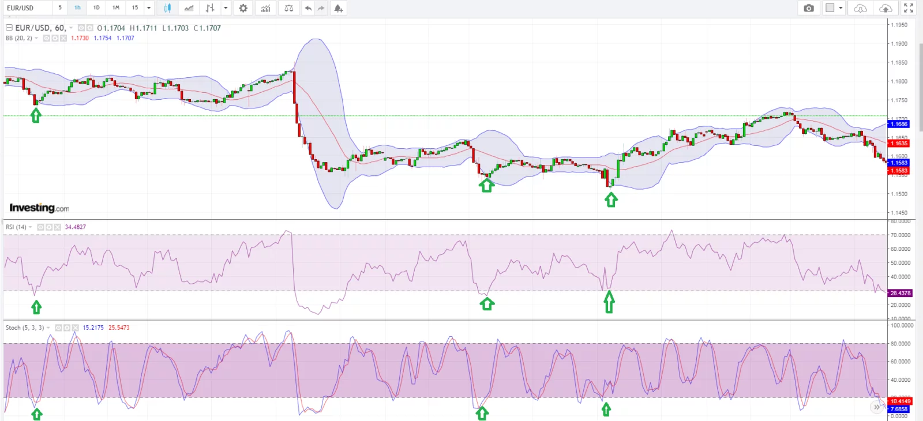Toggle visibility of Bollinger Bands indicator

(47, 38)
